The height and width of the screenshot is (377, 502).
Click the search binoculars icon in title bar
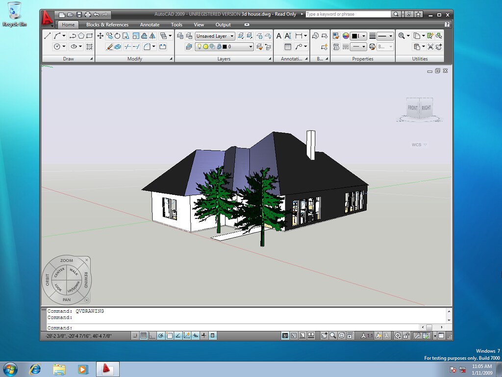coord(396,14)
